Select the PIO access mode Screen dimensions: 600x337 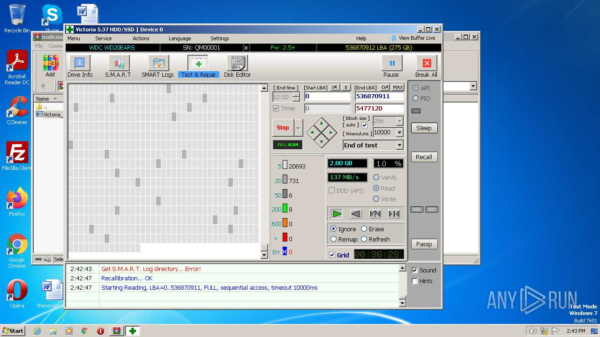[x=421, y=98]
